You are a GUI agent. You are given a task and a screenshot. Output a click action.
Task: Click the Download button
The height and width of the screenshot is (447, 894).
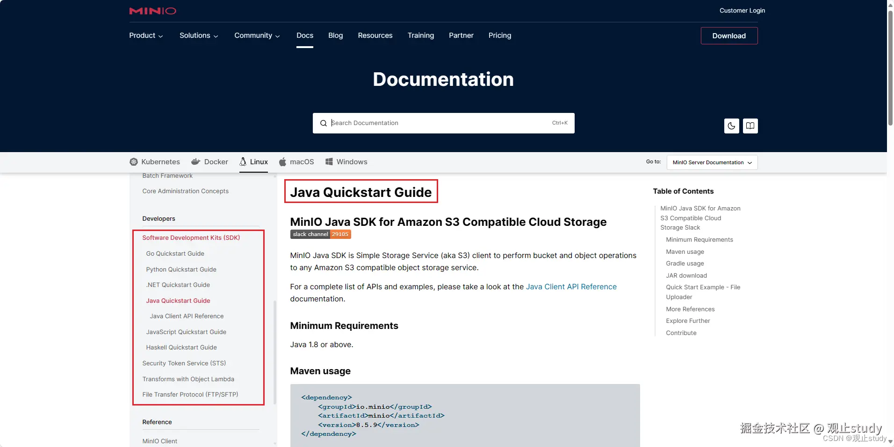(x=729, y=36)
